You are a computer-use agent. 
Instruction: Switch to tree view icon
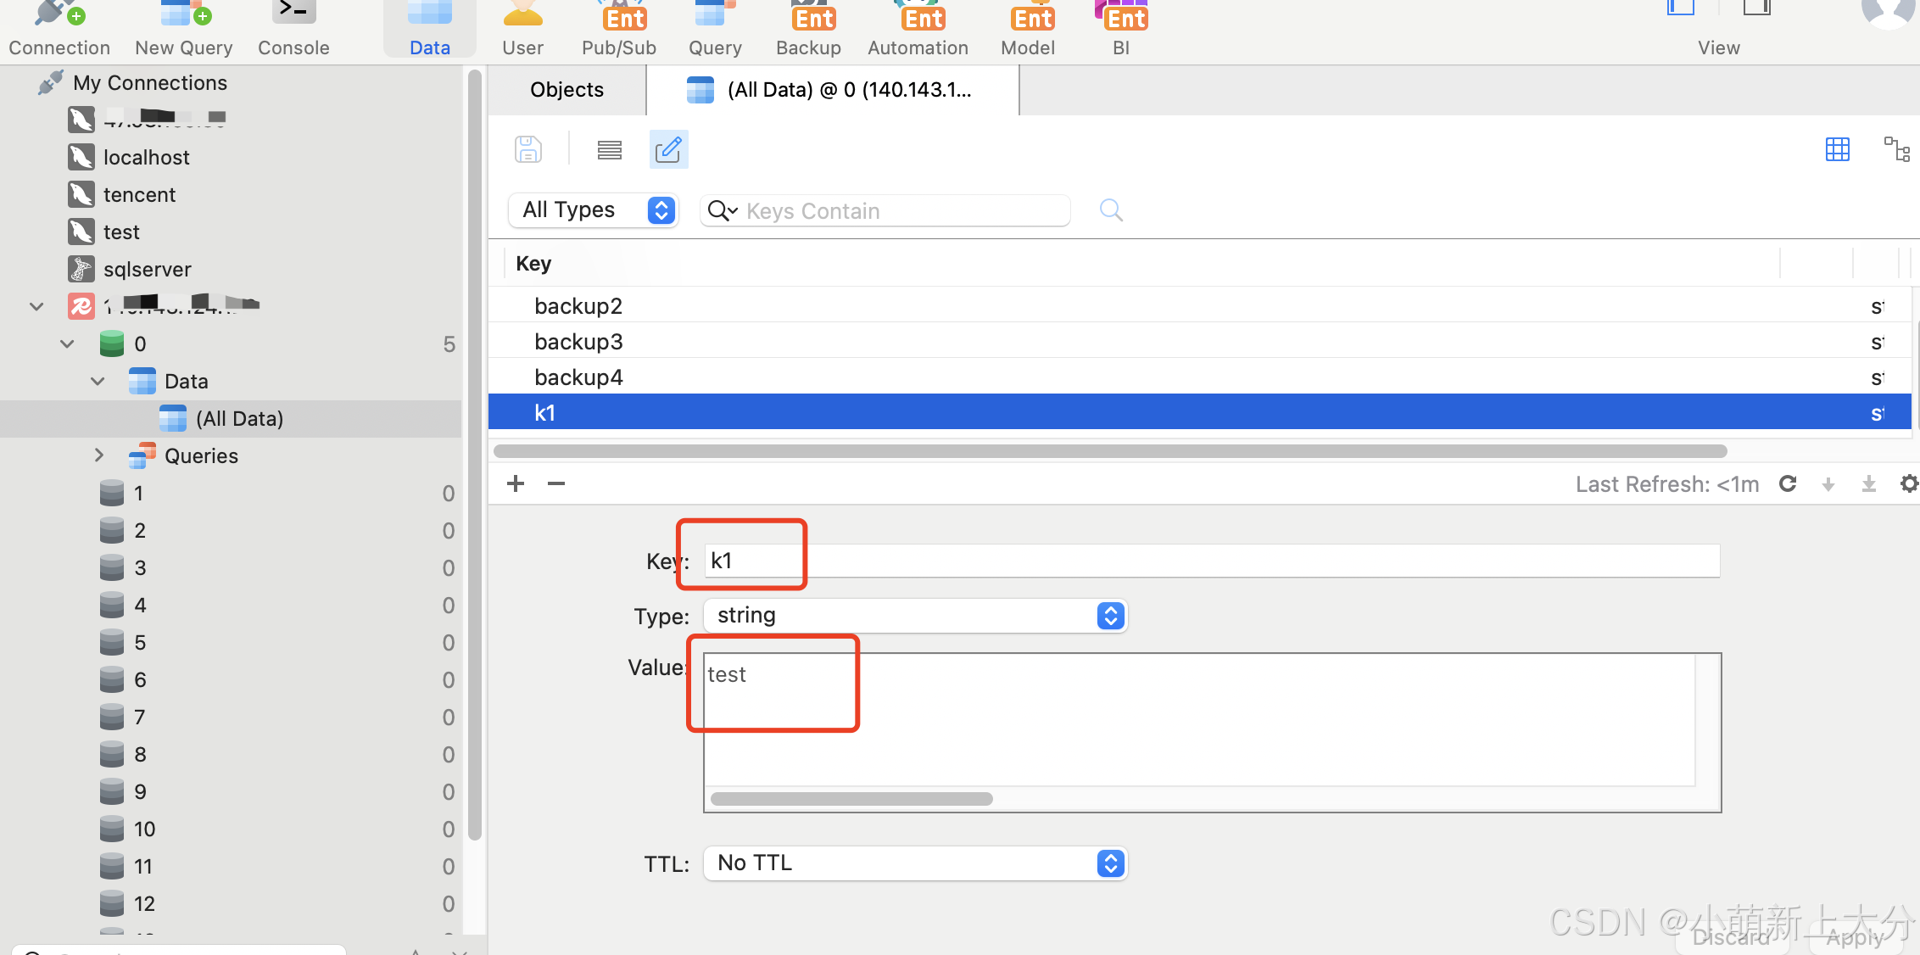pyautogui.click(x=1896, y=149)
